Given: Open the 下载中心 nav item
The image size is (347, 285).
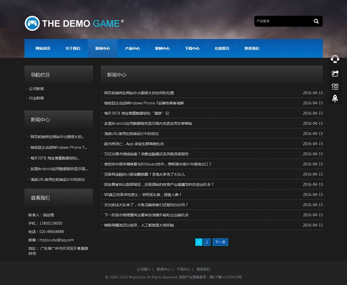Looking at the screenshot, I should point(192,48).
